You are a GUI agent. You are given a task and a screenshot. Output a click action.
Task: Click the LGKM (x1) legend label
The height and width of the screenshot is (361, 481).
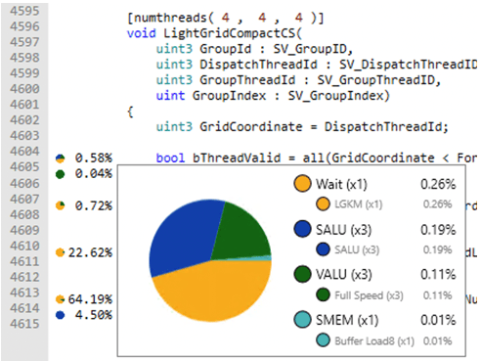pyautogui.click(x=358, y=204)
